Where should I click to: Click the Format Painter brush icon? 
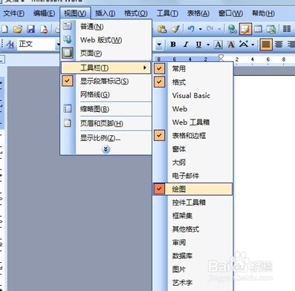coord(175,29)
